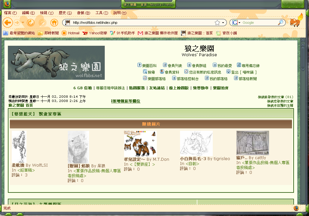Open the 檔案 (F) menu

(10, 13)
